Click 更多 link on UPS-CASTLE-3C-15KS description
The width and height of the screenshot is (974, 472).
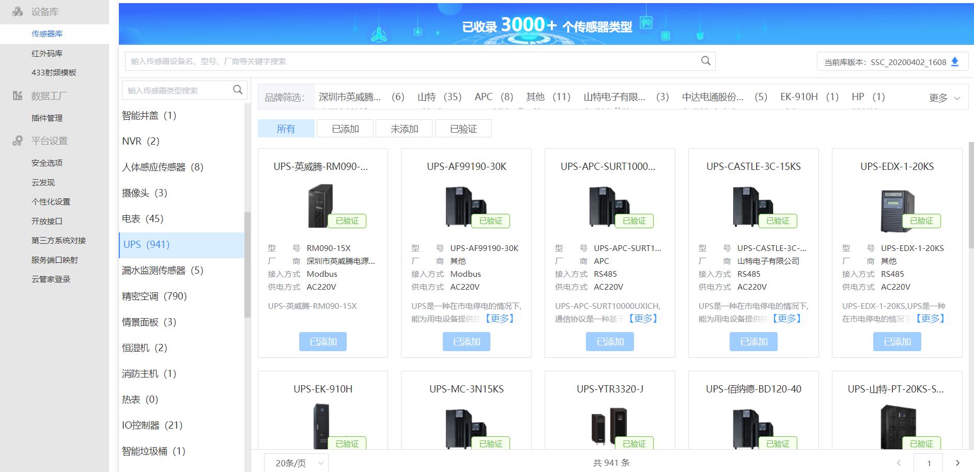click(786, 319)
